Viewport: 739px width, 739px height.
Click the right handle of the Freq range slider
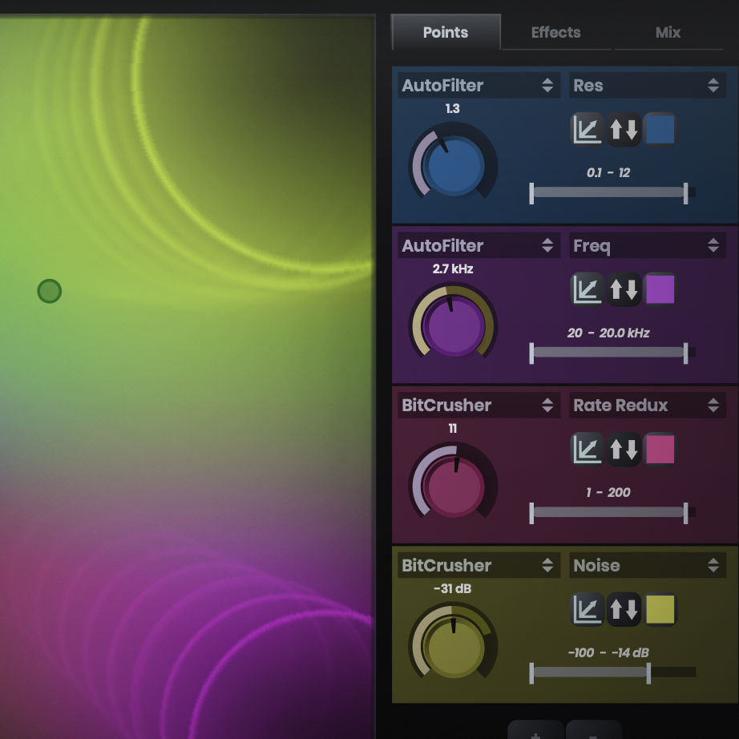(x=686, y=353)
